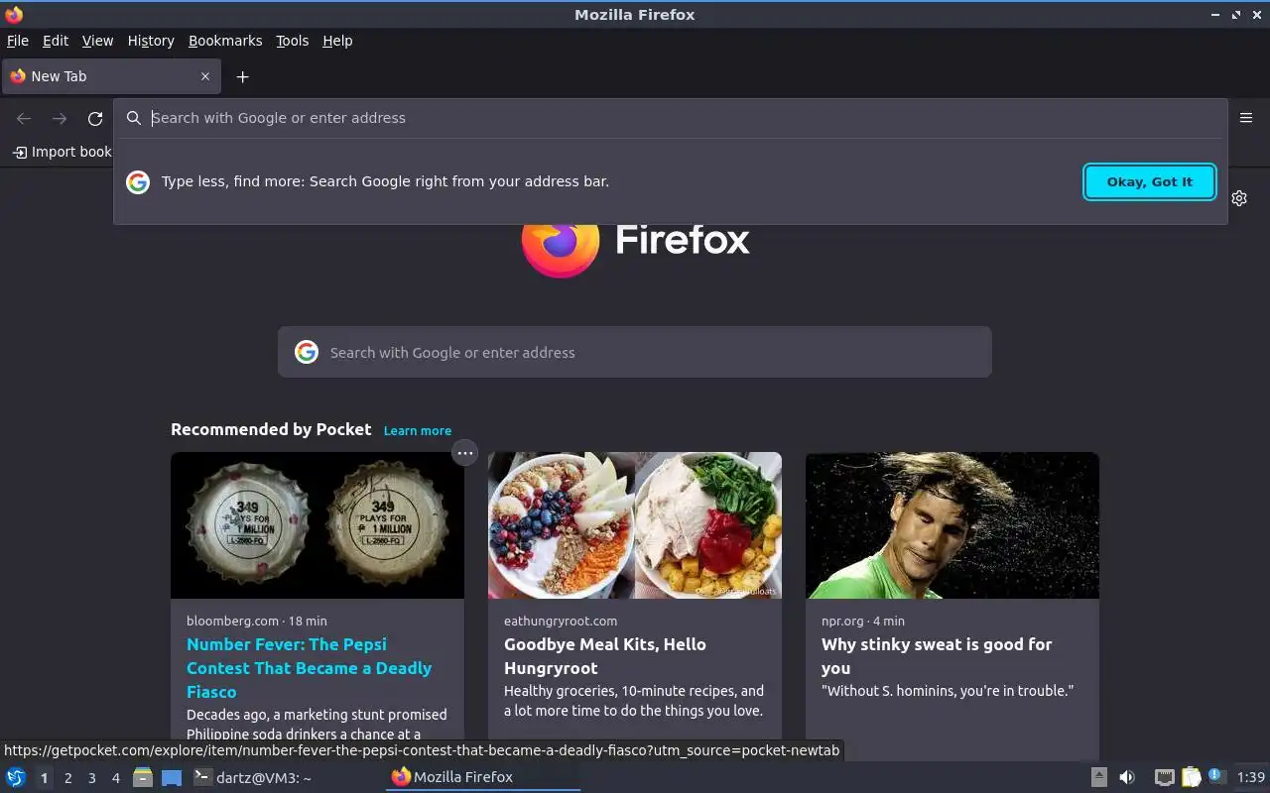This screenshot has width=1270, height=793.
Task: Click the 1:39 clock in taskbar
Action: [1251, 777]
